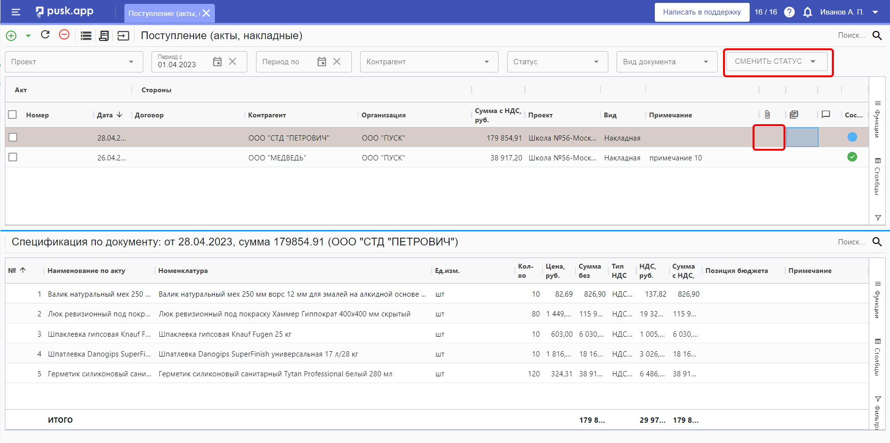Open the lower Столбцы side tab
This screenshot has width=890, height=443.
pyautogui.click(x=877, y=357)
